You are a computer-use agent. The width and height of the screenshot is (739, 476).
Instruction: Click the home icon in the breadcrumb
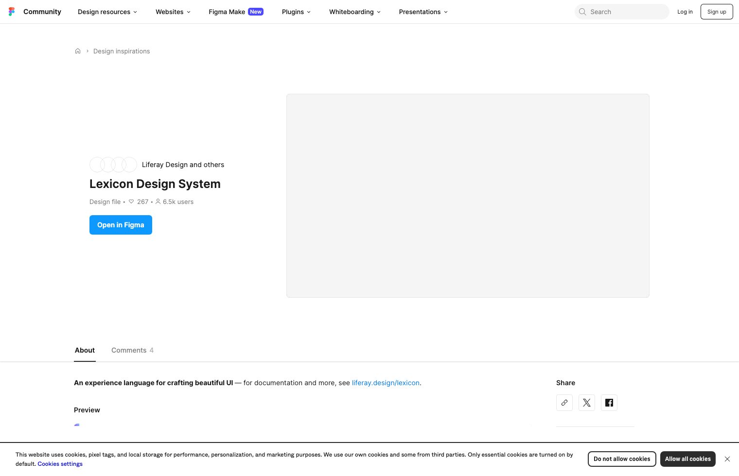click(78, 51)
